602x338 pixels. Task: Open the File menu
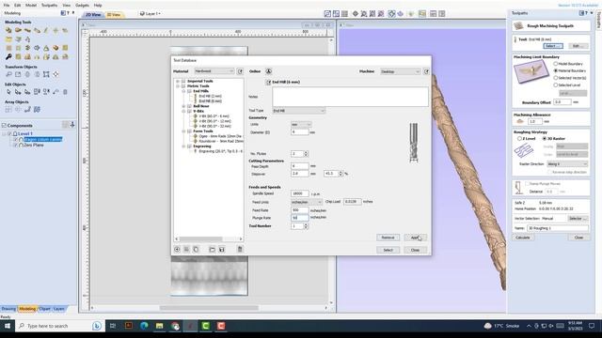7,6
